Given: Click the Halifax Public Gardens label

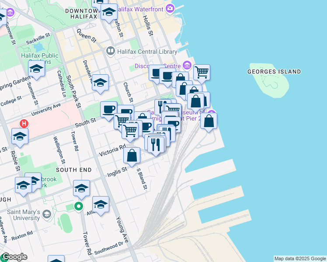Looking at the screenshot, I should point(40,59).
